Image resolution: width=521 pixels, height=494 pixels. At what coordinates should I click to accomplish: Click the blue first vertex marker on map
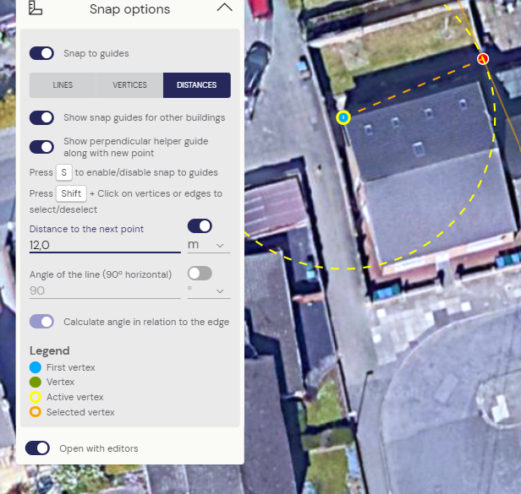pyautogui.click(x=343, y=117)
